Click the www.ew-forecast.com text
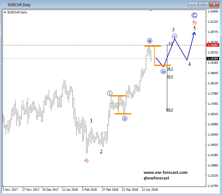The height and width of the screenshot is (195, 222). click(165, 173)
